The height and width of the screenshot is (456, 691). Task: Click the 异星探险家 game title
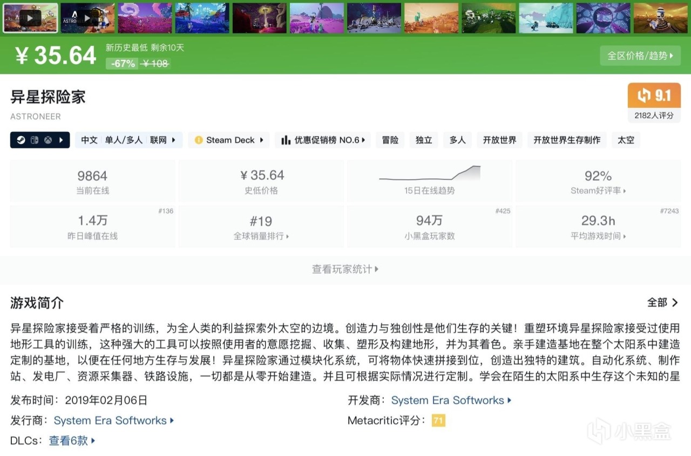(48, 97)
